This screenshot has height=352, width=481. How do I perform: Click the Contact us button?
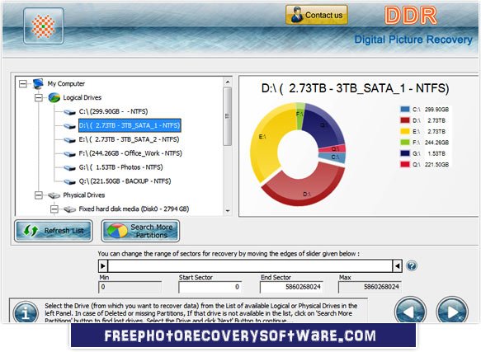coord(317,15)
